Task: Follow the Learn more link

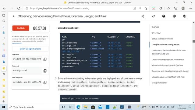Action: click(x=17, y=43)
